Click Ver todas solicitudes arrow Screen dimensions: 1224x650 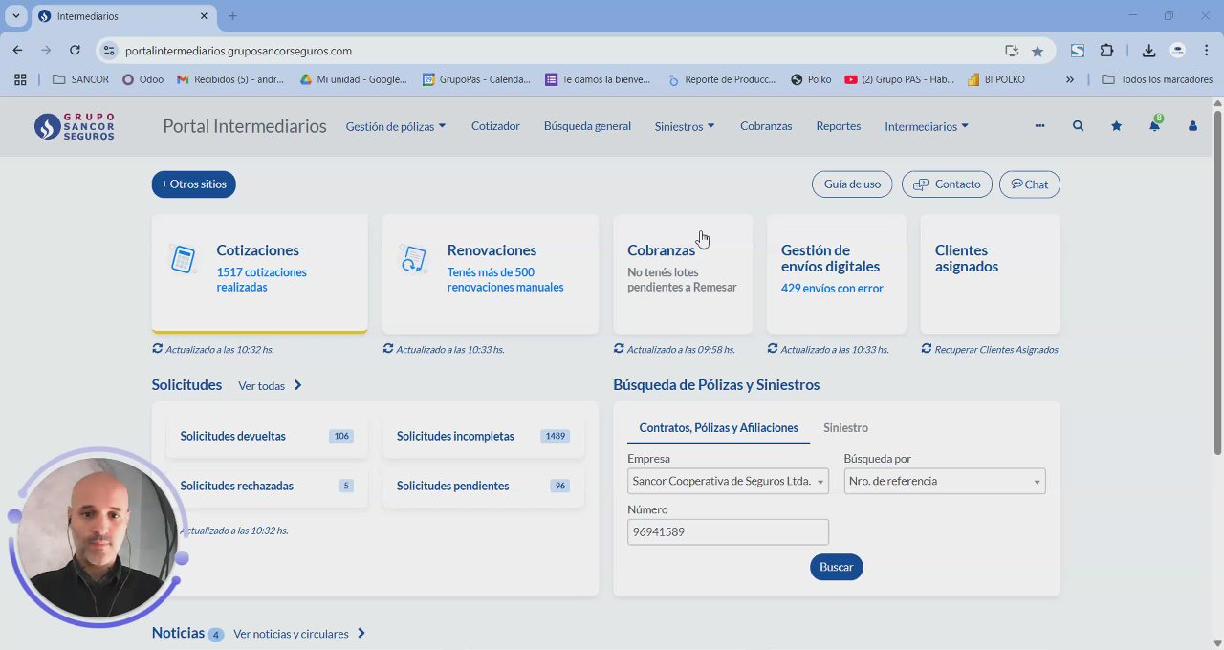[298, 385]
